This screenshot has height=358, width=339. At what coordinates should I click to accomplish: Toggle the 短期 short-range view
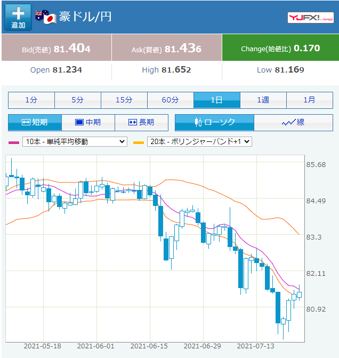tap(35, 123)
